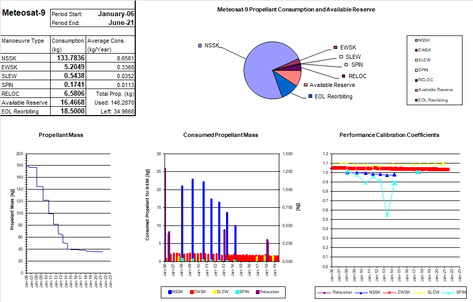The width and height of the screenshot is (473, 302).
Task: Click the pie chart title text
Action: pos(296,9)
